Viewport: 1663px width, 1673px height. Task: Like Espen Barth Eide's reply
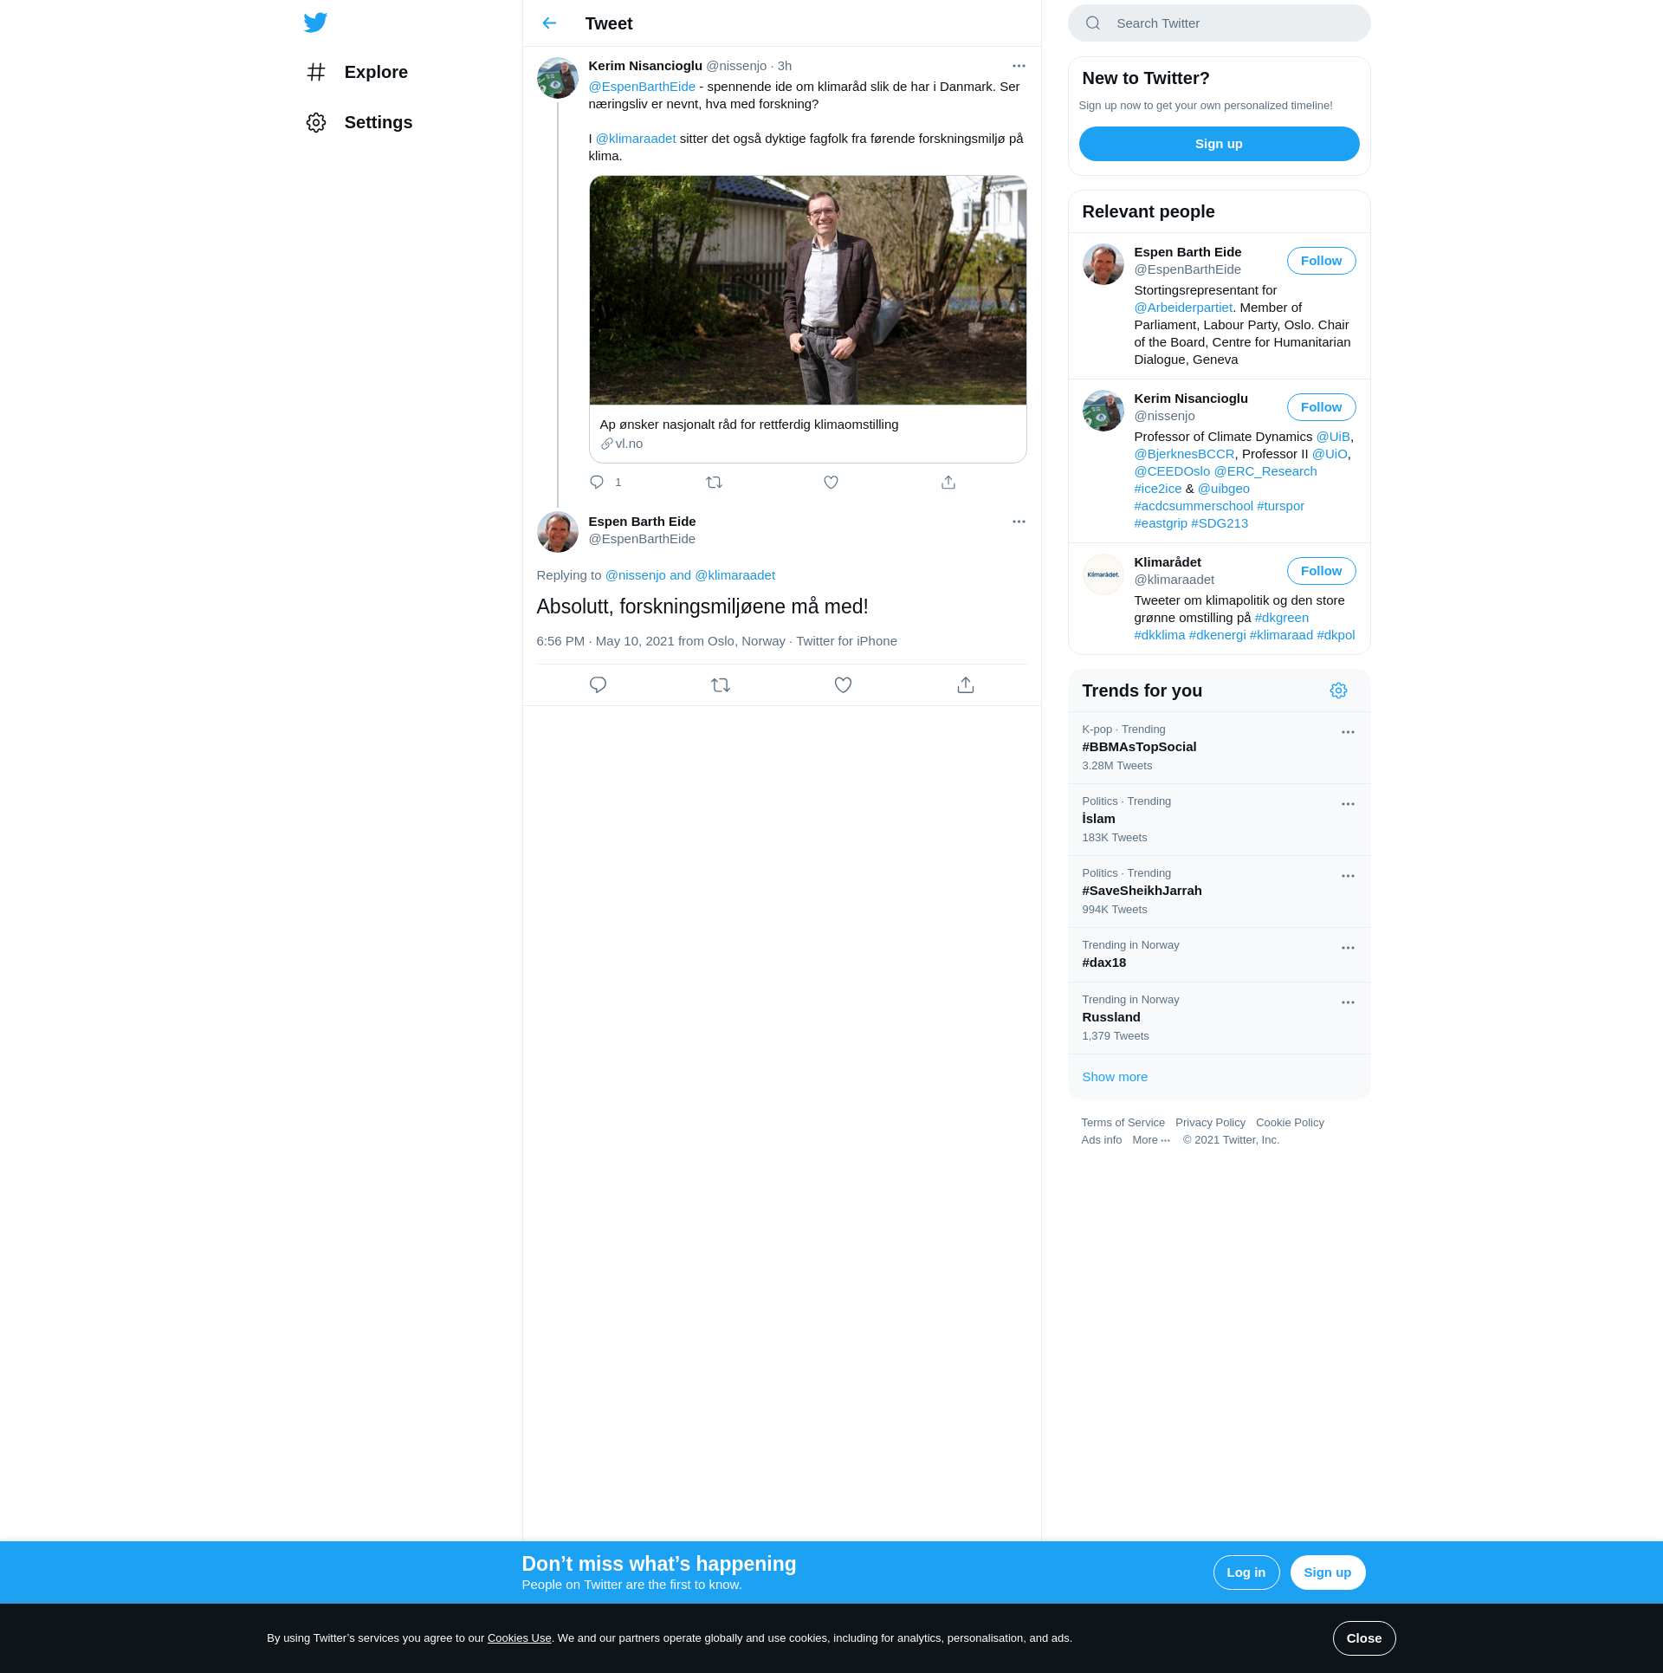tap(843, 685)
